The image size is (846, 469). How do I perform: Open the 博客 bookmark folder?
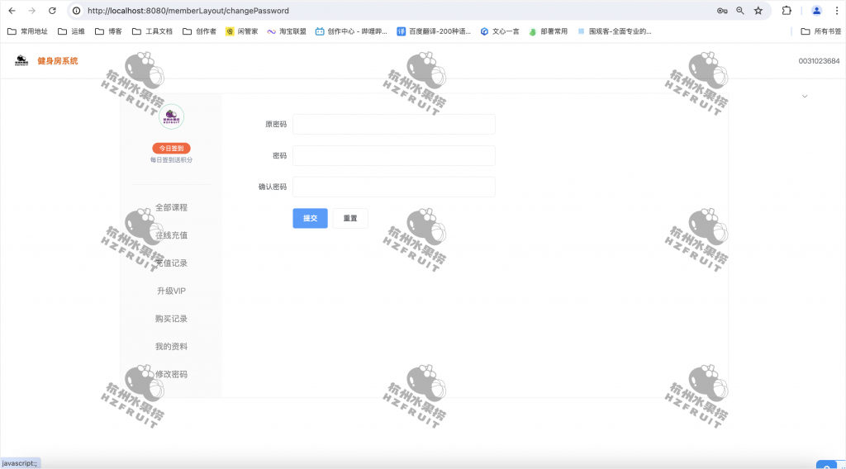coord(108,31)
